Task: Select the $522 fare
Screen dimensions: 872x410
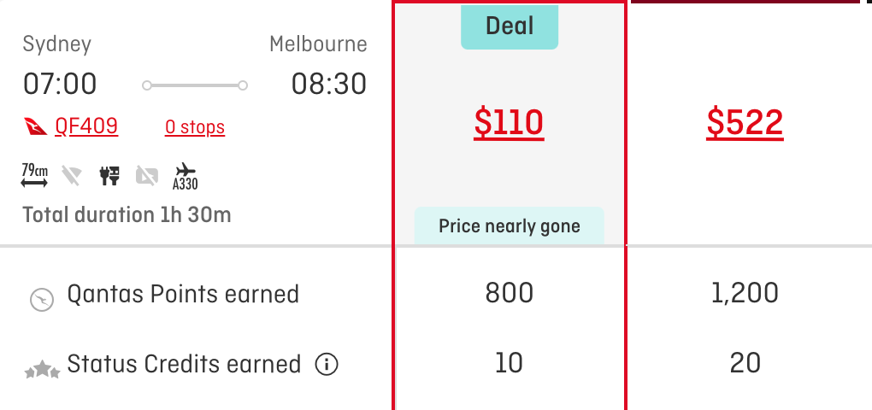Action: coord(745,122)
